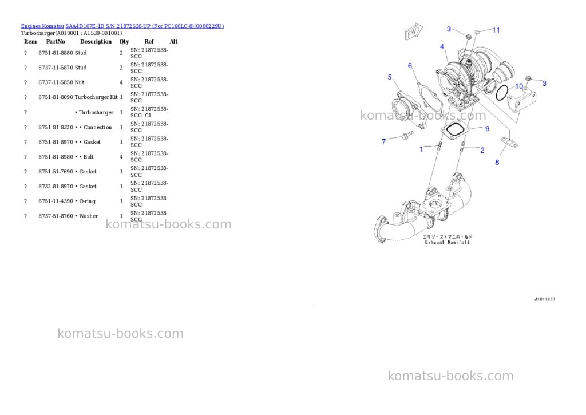Click callout number 2 in the diagram
This screenshot has width=586, height=415.
tap(482, 151)
